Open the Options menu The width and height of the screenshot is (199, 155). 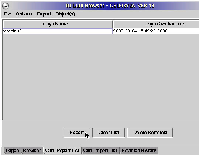click(24, 14)
